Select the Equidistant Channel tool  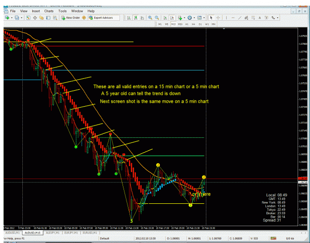coord(247,18)
